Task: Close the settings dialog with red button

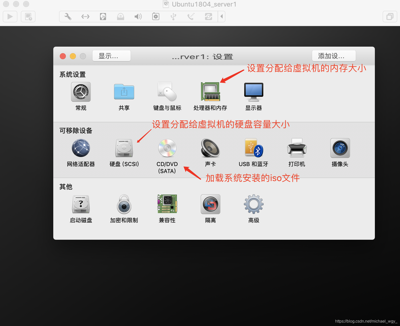Action: 63,56
